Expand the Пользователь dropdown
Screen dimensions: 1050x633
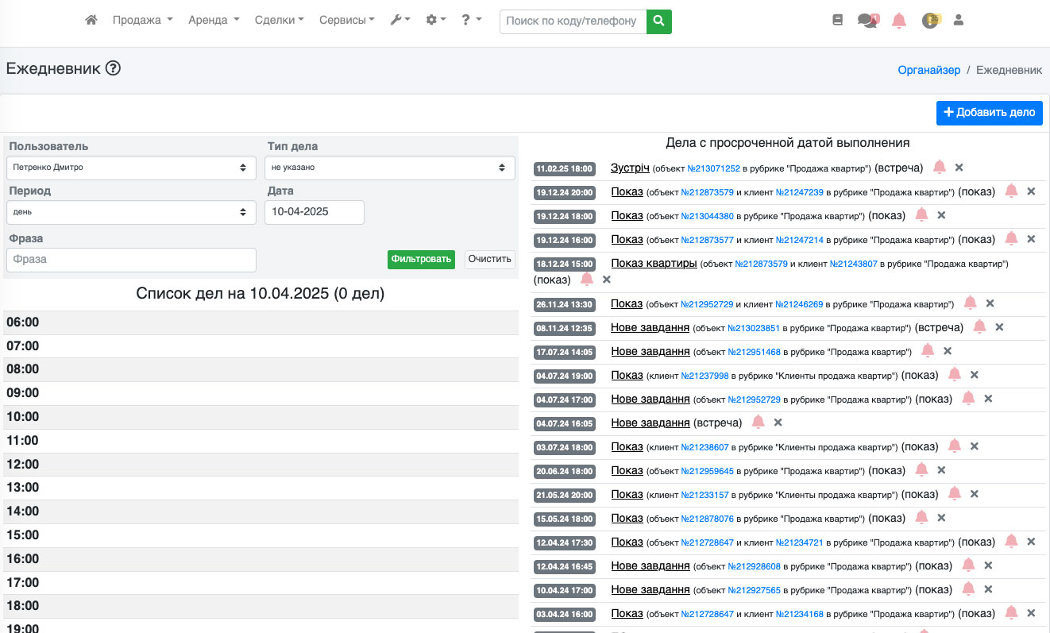[x=131, y=168]
